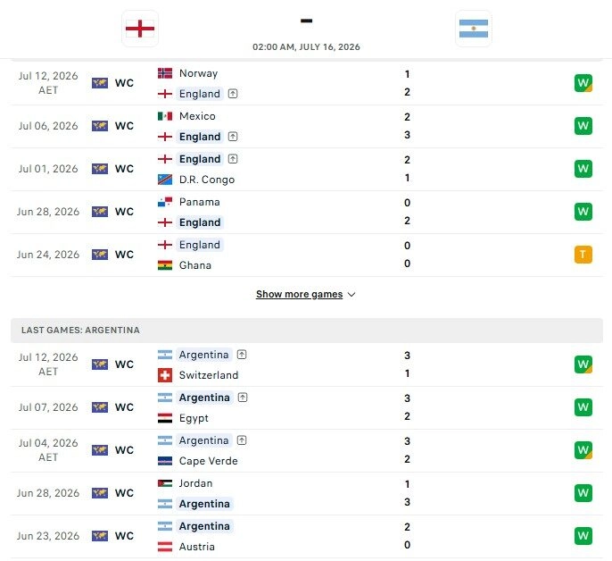Image resolution: width=612 pixels, height=561 pixels.
Task: Click W badge for Argentina vs Austria
Action: [x=583, y=536]
